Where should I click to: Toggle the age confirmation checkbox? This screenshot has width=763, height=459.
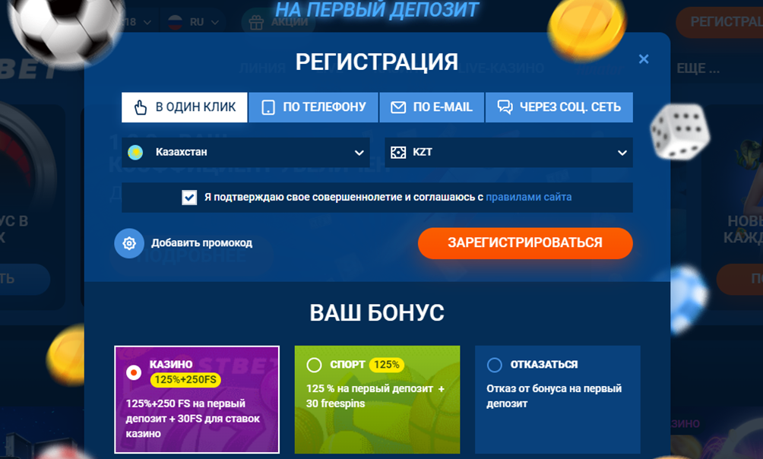coord(189,197)
